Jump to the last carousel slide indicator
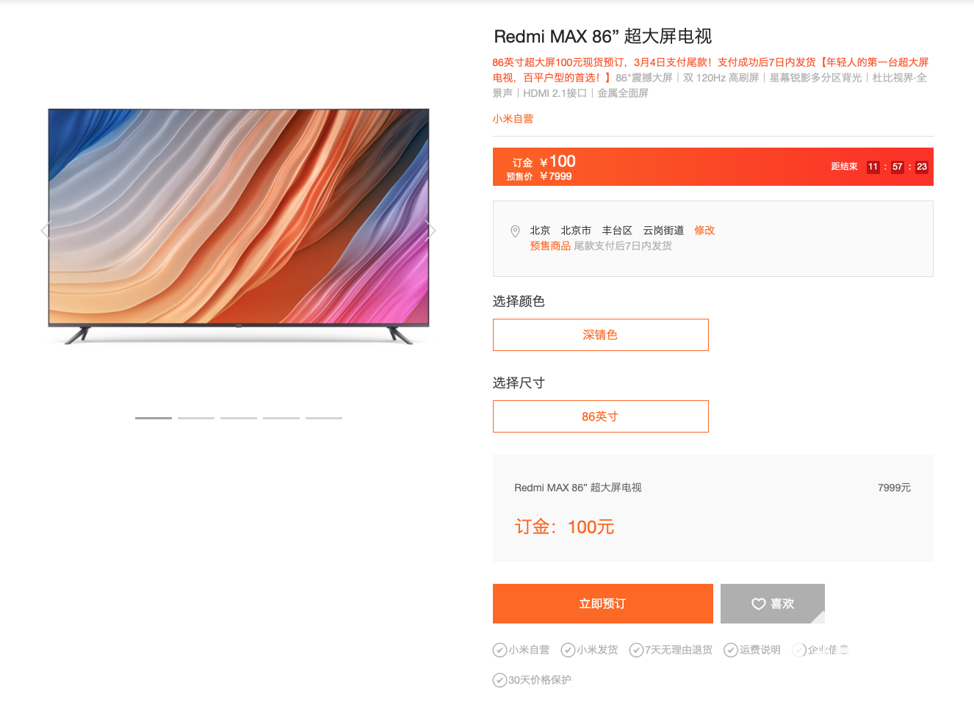Screen dimensions: 974x705 324,418
